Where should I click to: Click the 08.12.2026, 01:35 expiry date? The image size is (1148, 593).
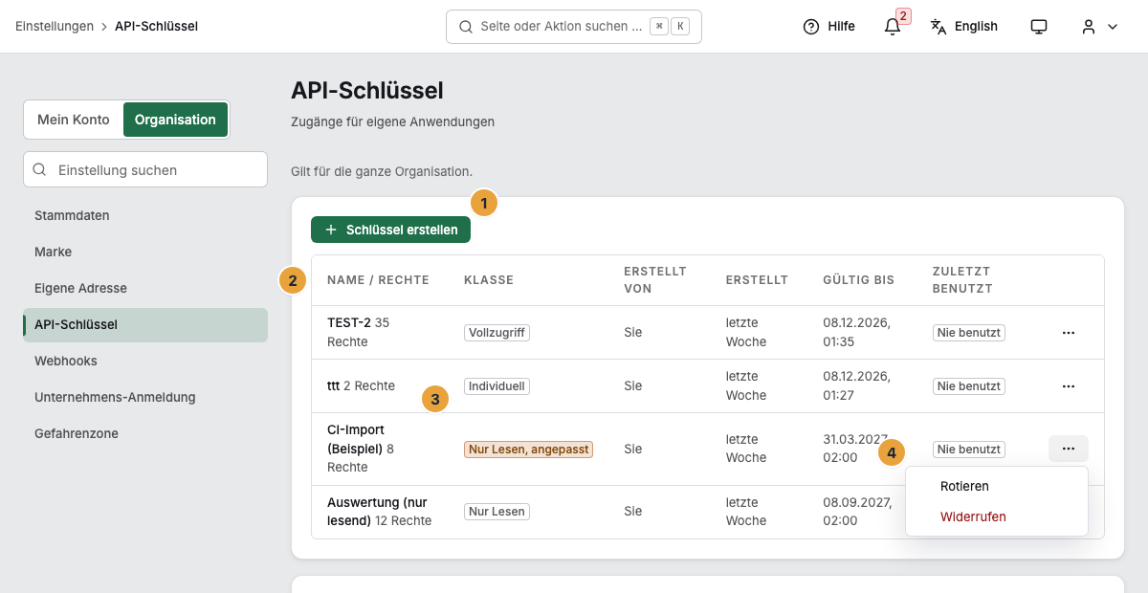[856, 333]
